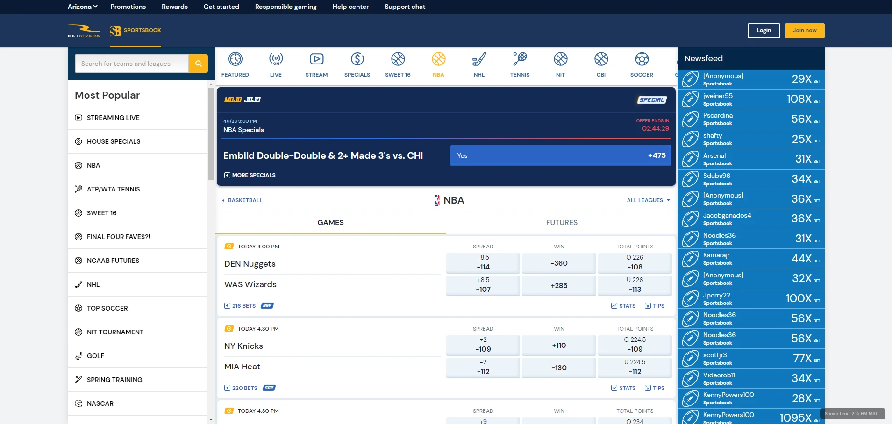Open Jperry22 100X newsfeed bet

click(751, 299)
